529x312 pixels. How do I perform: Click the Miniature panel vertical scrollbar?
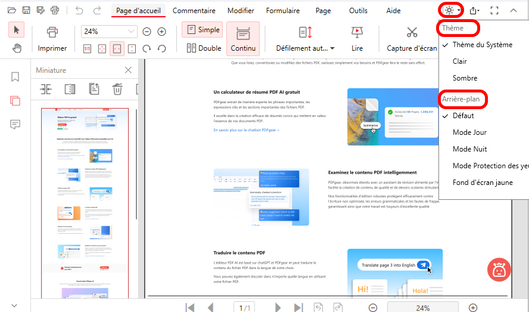tap(136, 164)
